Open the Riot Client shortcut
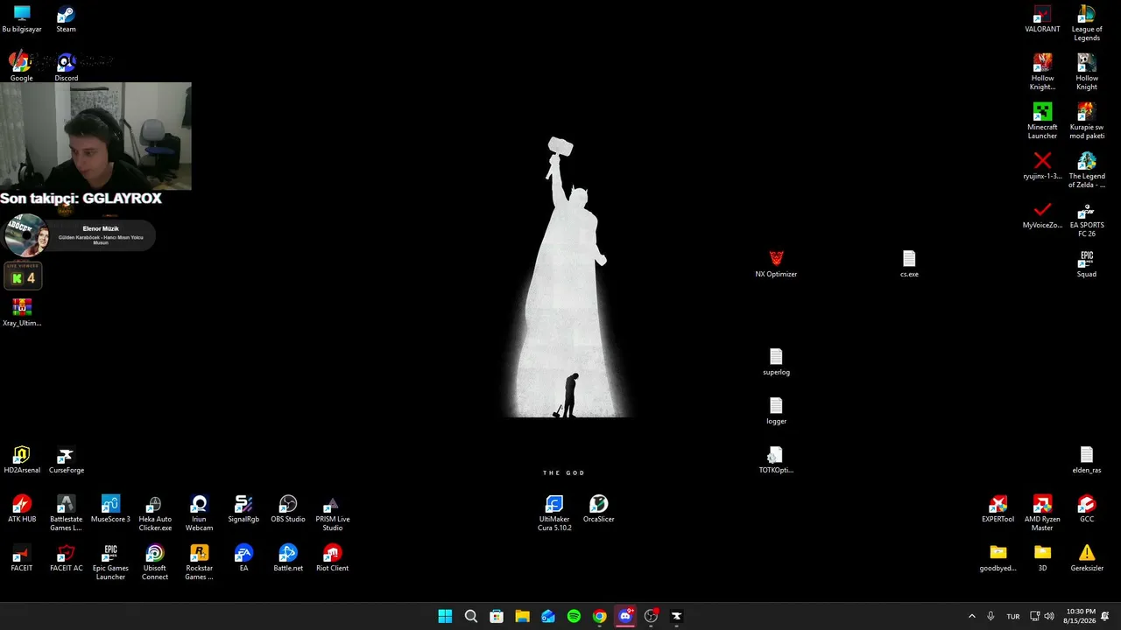 (332, 558)
